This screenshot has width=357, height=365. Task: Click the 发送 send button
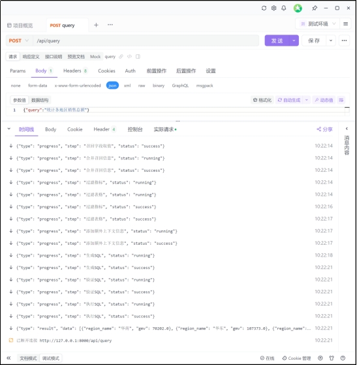click(x=277, y=40)
